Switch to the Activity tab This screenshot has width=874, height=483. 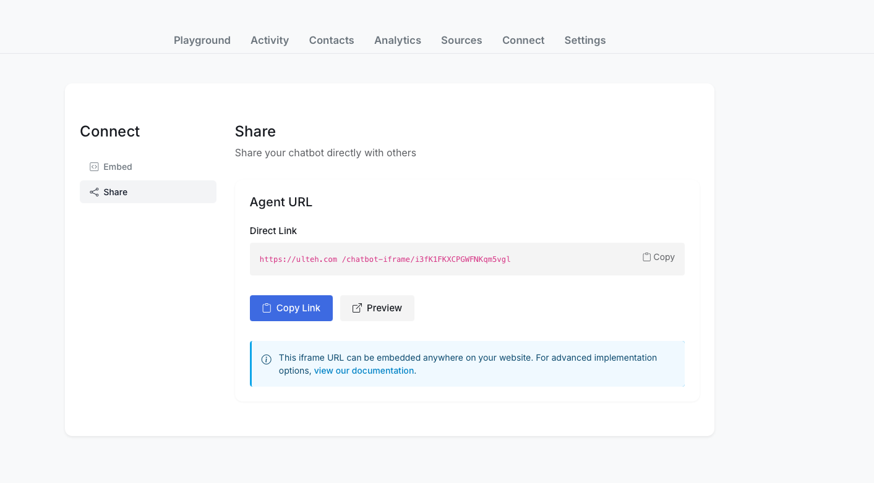270,40
